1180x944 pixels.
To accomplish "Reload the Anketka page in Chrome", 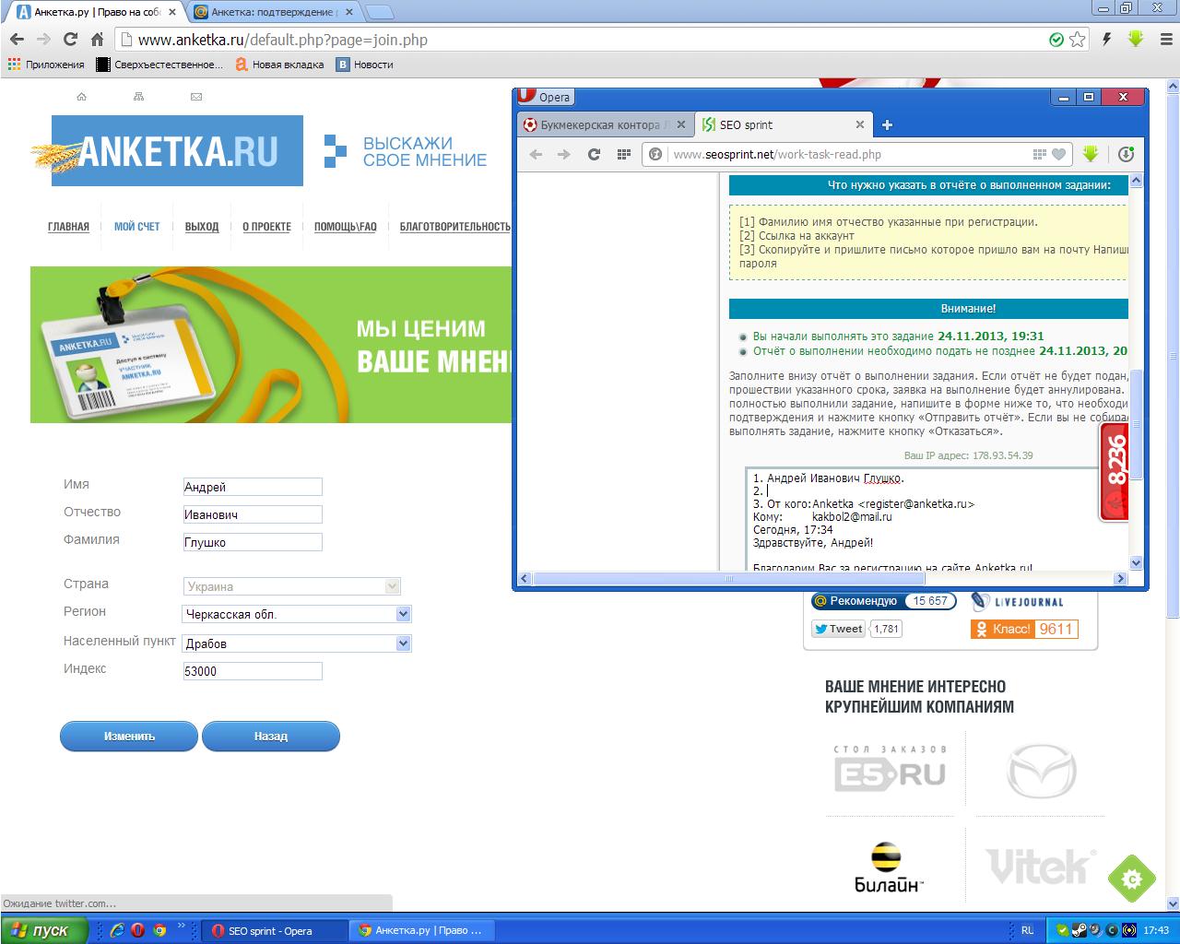I will point(70,40).
